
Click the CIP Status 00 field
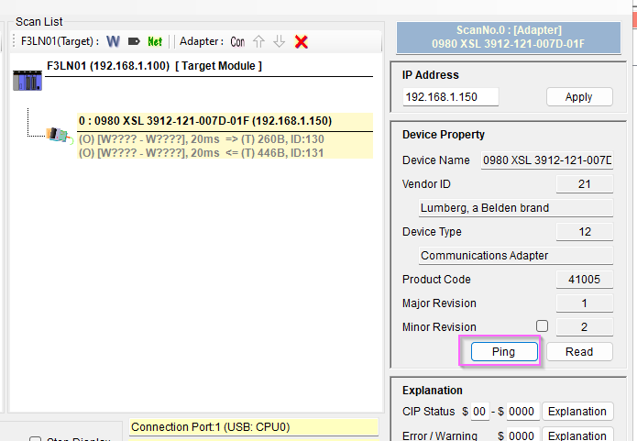pos(479,412)
